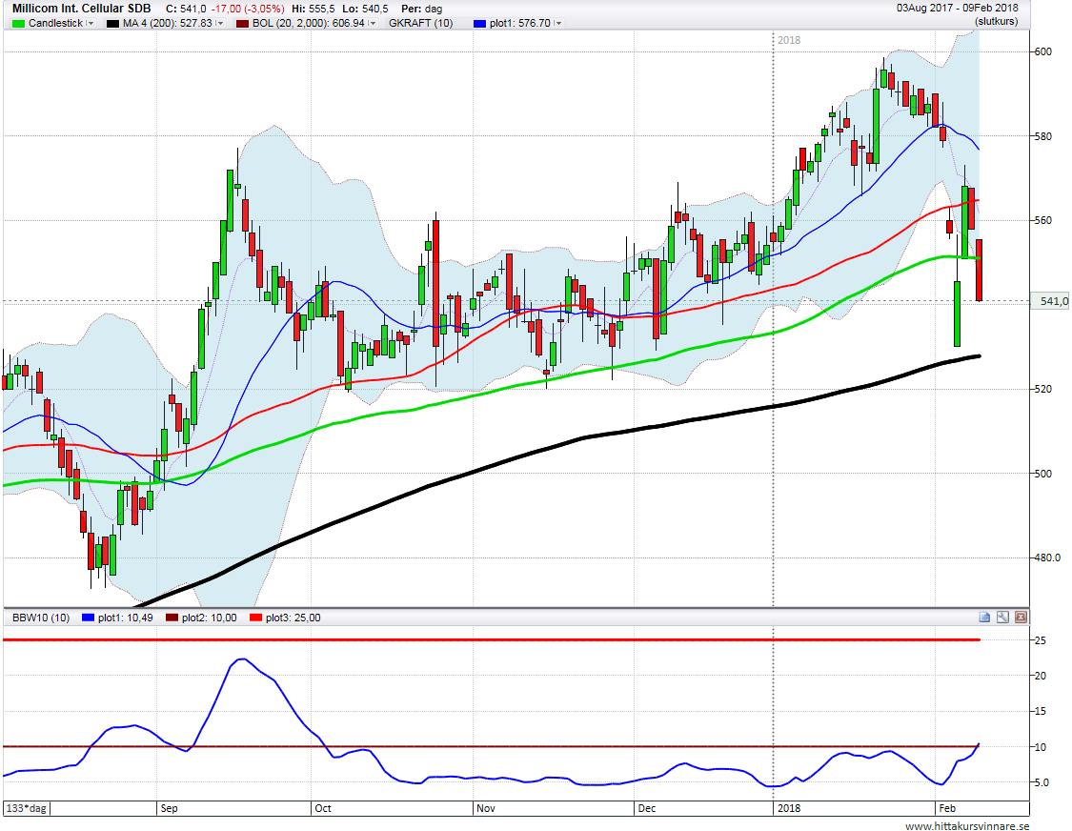
Task: Click the green Candlestick color swatch
Action: tap(18, 23)
